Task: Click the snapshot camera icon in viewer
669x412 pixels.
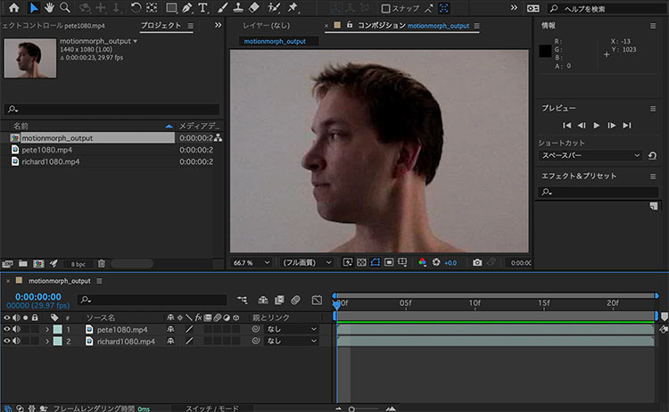Action: (x=478, y=263)
